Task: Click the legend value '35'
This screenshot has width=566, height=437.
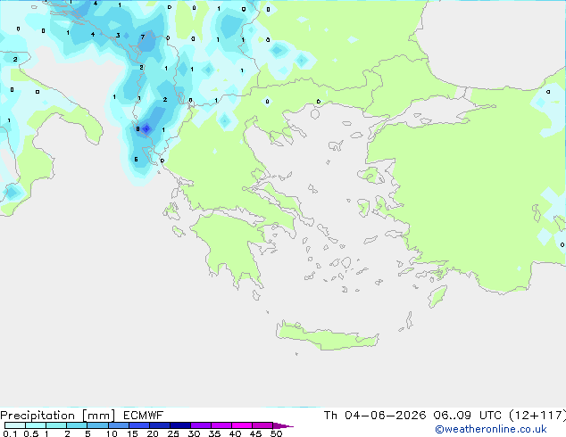Action: 214,433
